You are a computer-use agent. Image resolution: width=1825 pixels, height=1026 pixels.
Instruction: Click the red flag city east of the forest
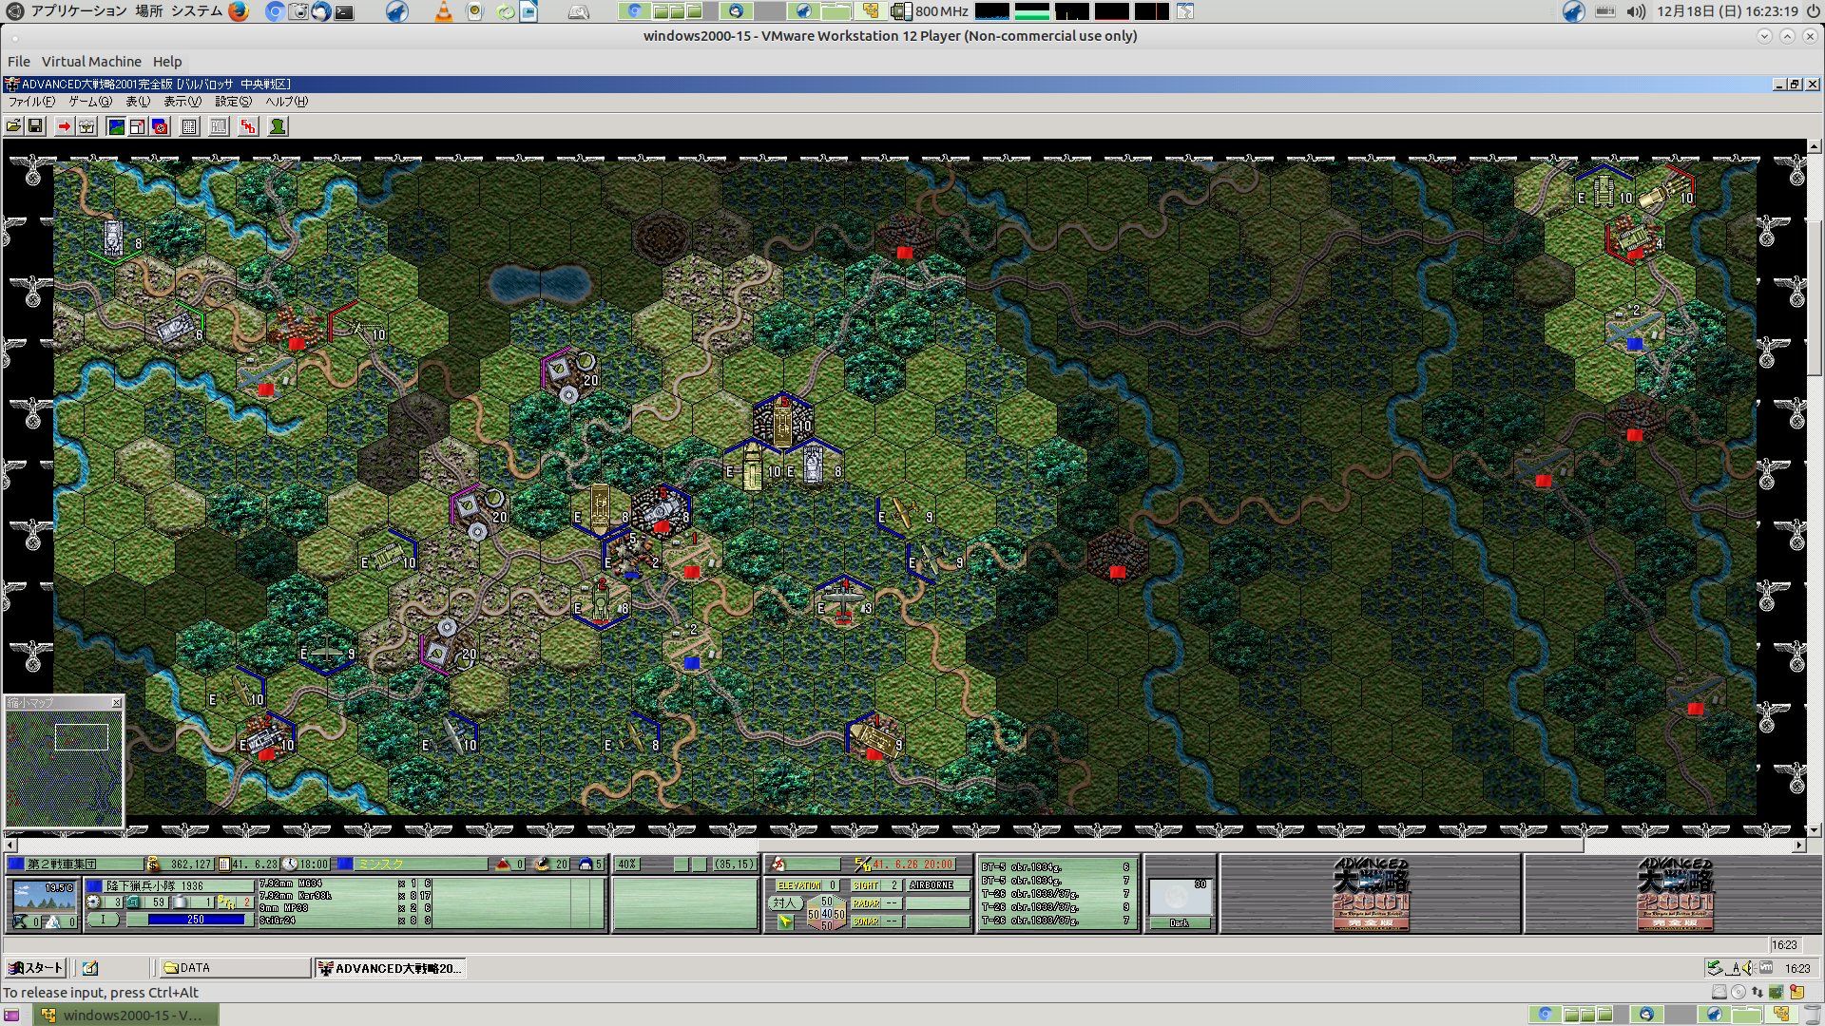pos(1117,559)
